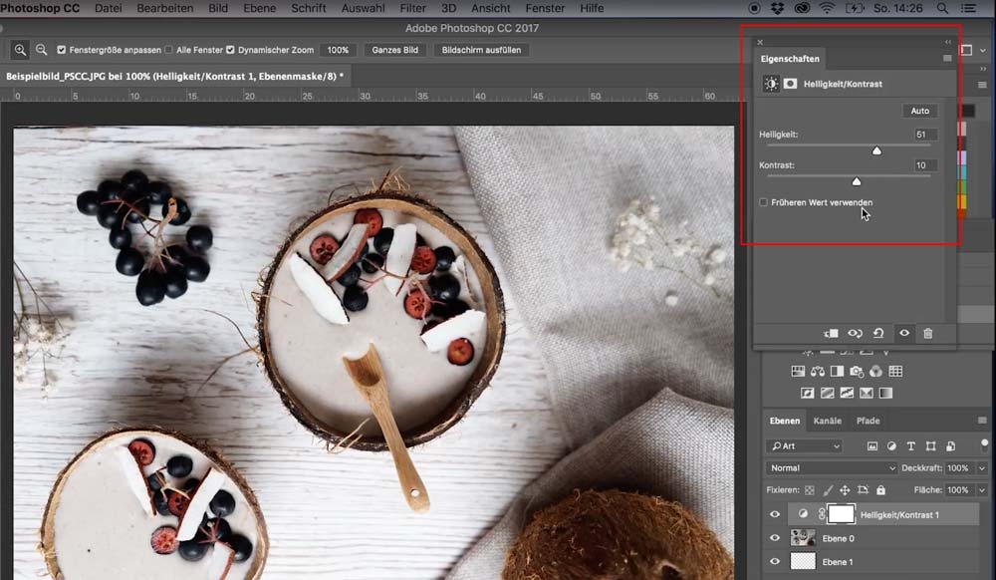Select the white layer mask thumbnail
996x580 pixels.
pyautogui.click(x=842, y=514)
